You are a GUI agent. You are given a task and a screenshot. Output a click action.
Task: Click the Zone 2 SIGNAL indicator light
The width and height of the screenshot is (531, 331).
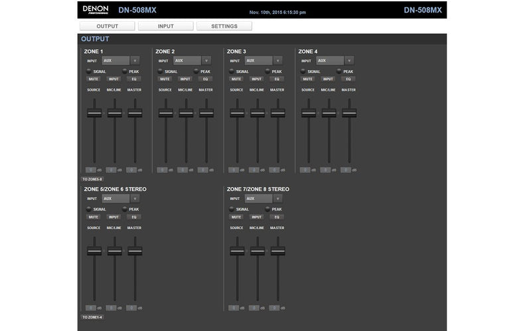pos(160,71)
